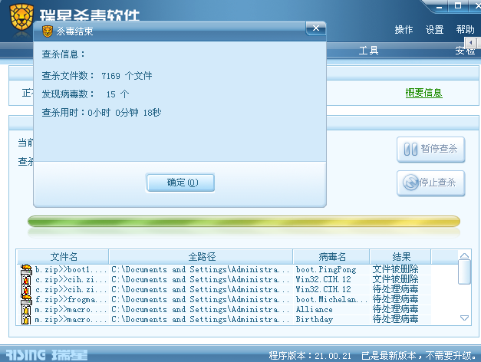
Task: Sort by 病毒名 column header
Action: click(331, 256)
